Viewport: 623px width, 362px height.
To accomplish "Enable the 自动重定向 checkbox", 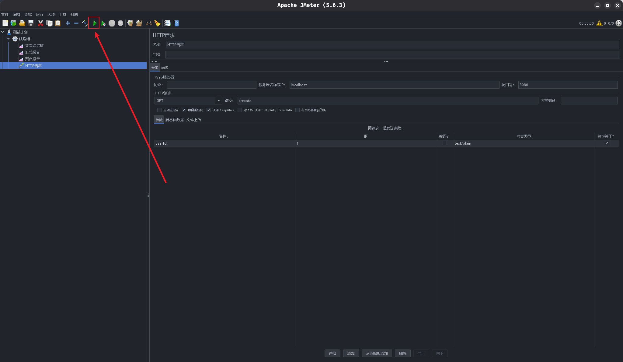I will click(x=159, y=110).
